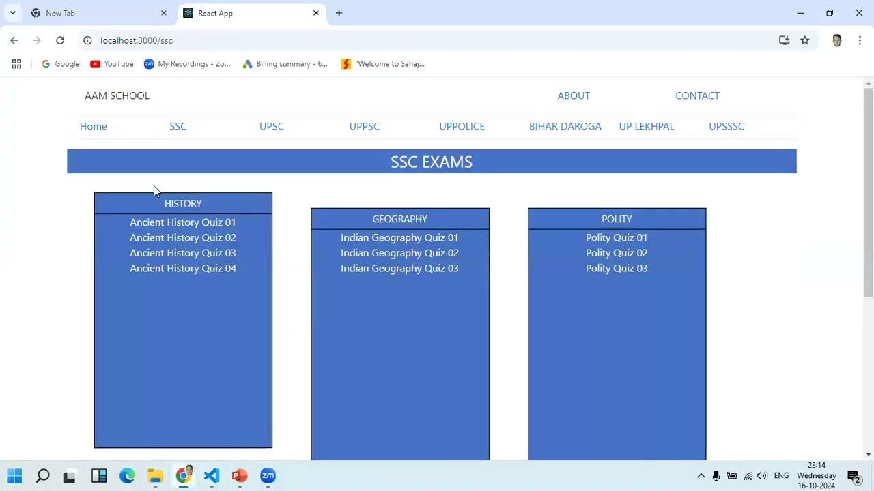Open the YouTube bookmark
Viewport: 874px width, 491px height.
point(112,64)
